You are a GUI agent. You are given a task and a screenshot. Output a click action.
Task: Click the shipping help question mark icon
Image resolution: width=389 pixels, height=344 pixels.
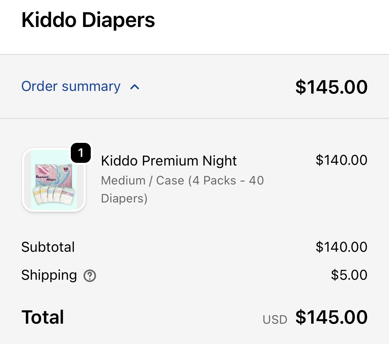pos(90,276)
